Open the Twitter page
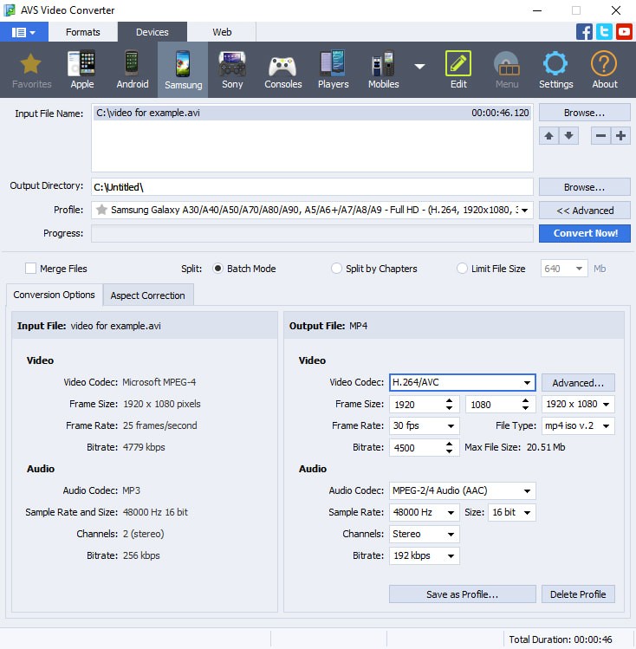This screenshot has width=636, height=649. 604,32
